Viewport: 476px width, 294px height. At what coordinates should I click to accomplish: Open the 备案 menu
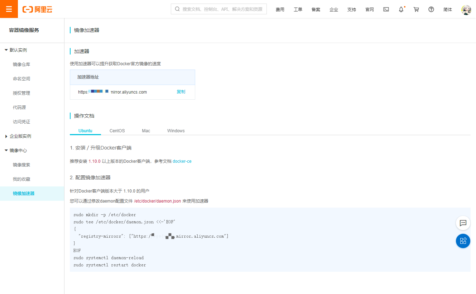316,10
